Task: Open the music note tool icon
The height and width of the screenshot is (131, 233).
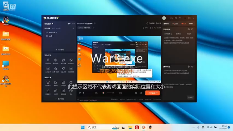Action: click(63, 82)
